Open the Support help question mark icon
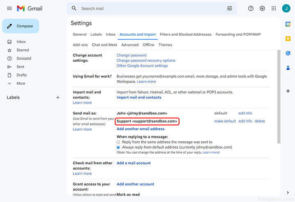This screenshot has width=295, height=202. 251,9
